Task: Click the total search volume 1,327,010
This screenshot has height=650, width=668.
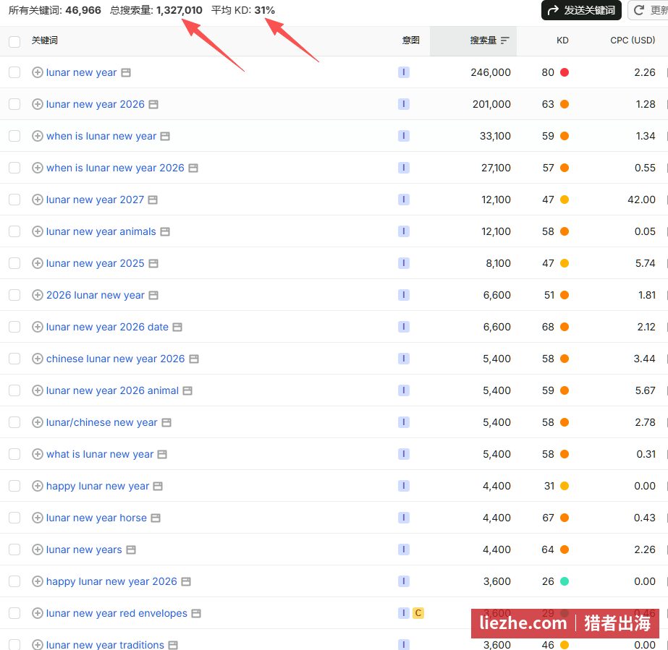Action: pos(179,10)
